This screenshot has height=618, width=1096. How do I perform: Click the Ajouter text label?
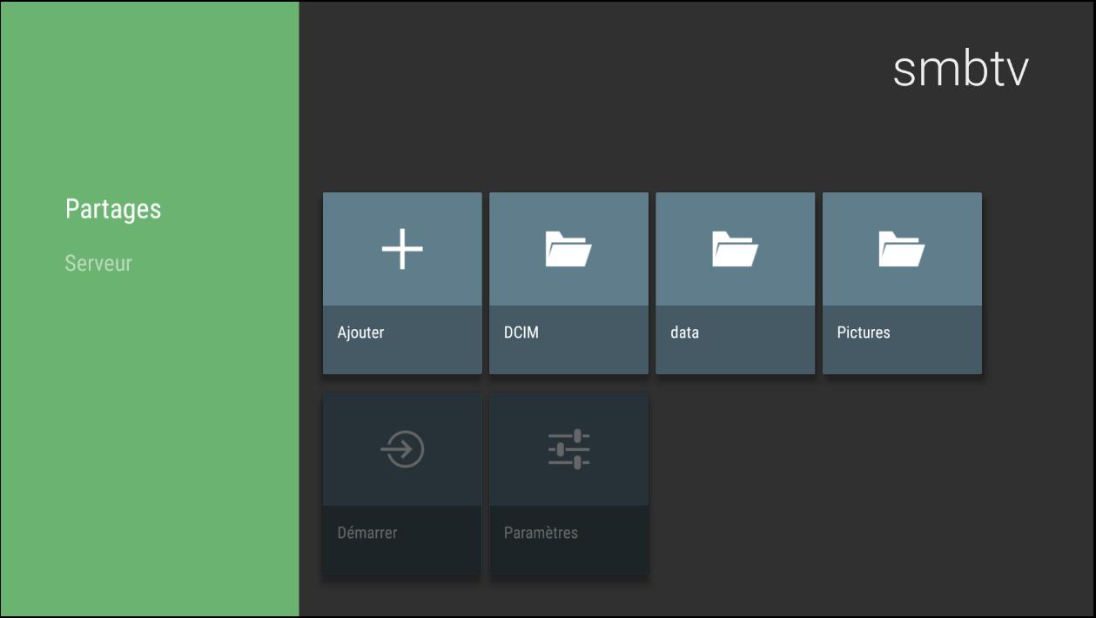[360, 333]
